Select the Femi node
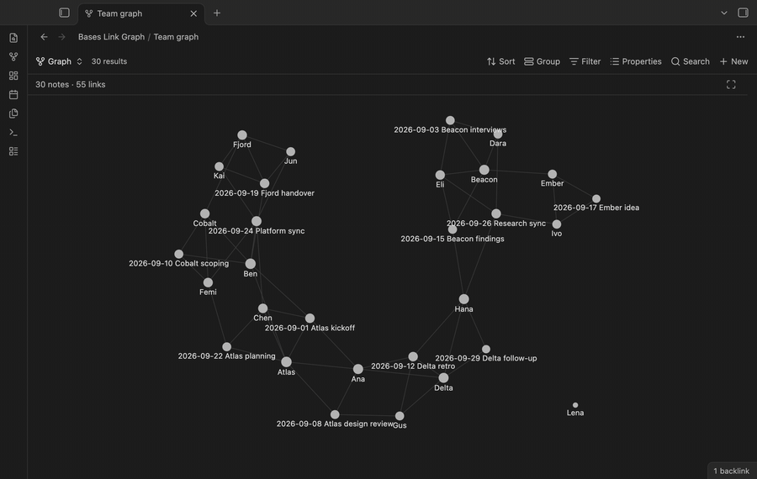This screenshot has height=479, width=757. (x=208, y=282)
